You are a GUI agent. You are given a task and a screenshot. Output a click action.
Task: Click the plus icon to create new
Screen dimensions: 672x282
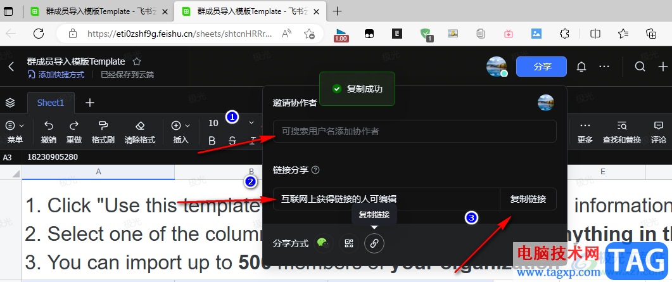pyautogui.click(x=662, y=67)
